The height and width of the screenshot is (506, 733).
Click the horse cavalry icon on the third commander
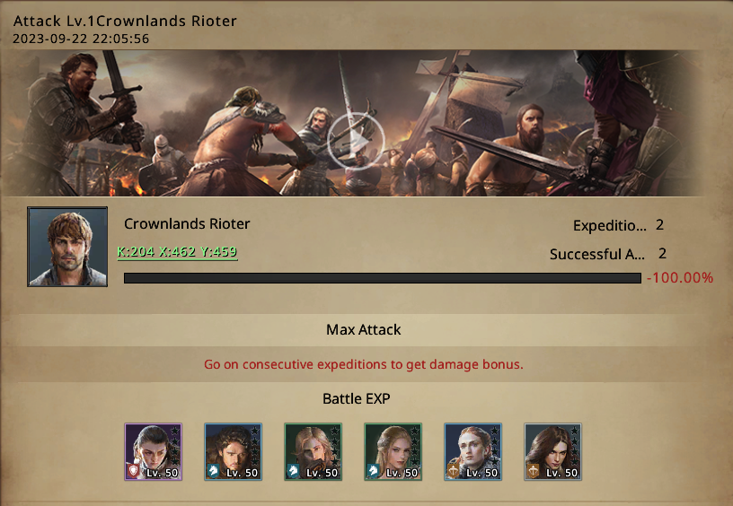click(x=294, y=470)
